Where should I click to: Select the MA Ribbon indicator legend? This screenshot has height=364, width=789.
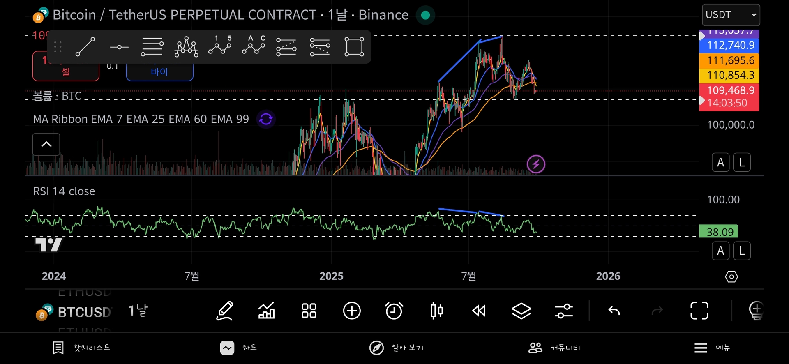click(141, 119)
